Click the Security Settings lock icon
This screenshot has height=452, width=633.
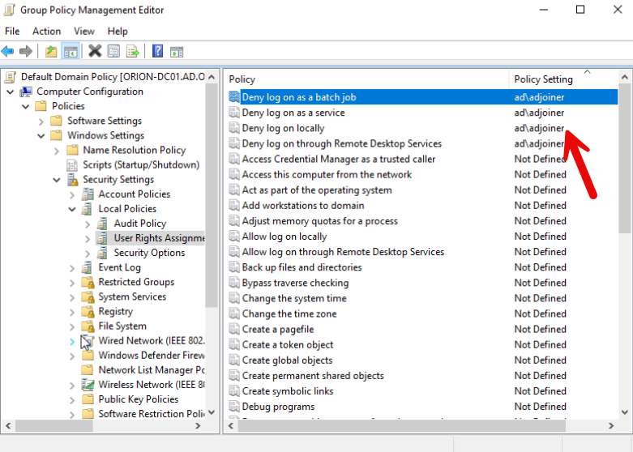[73, 179]
